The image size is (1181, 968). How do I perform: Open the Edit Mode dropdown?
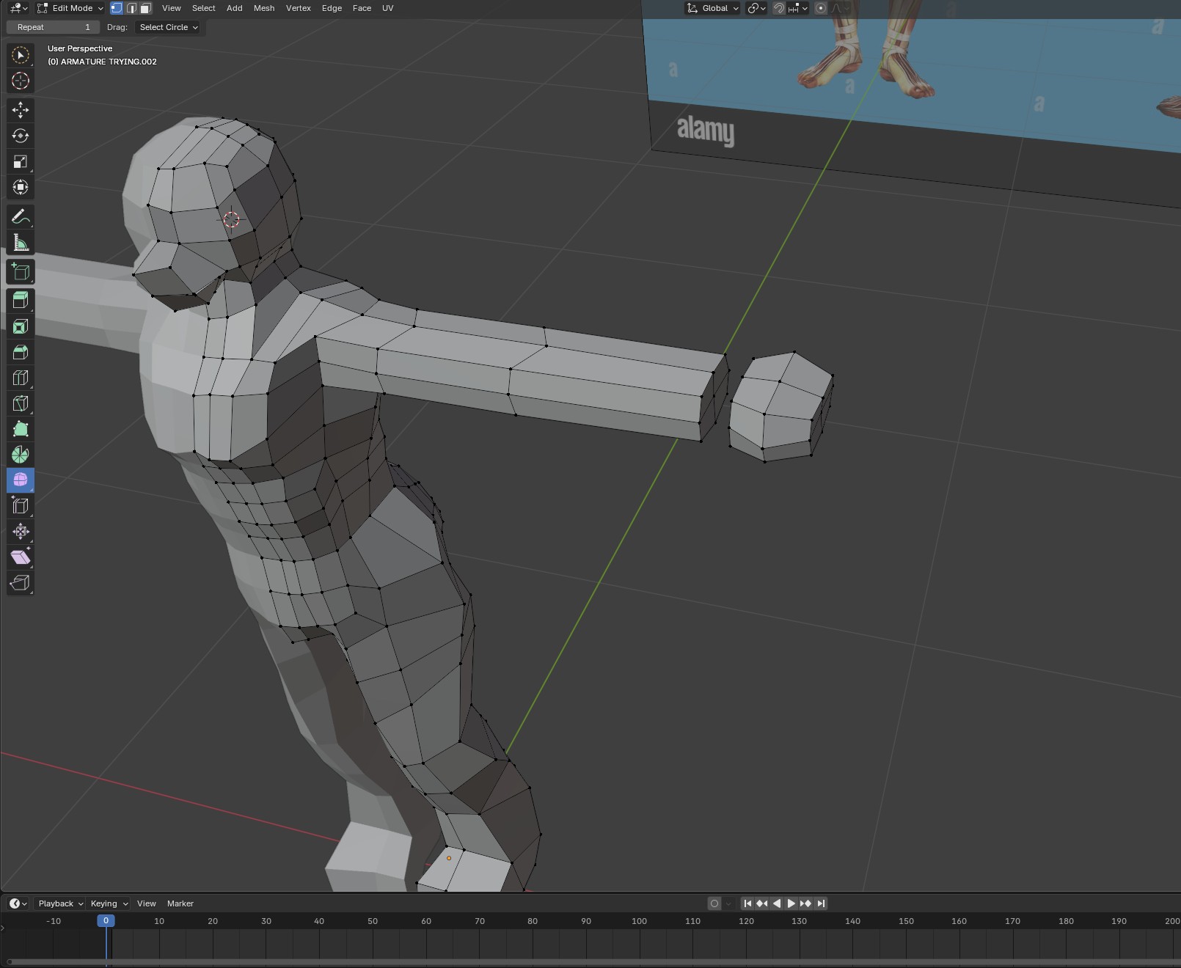pos(71,8)
